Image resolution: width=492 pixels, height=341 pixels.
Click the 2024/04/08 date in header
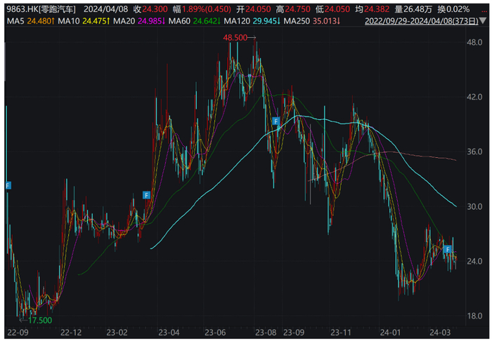105,9
